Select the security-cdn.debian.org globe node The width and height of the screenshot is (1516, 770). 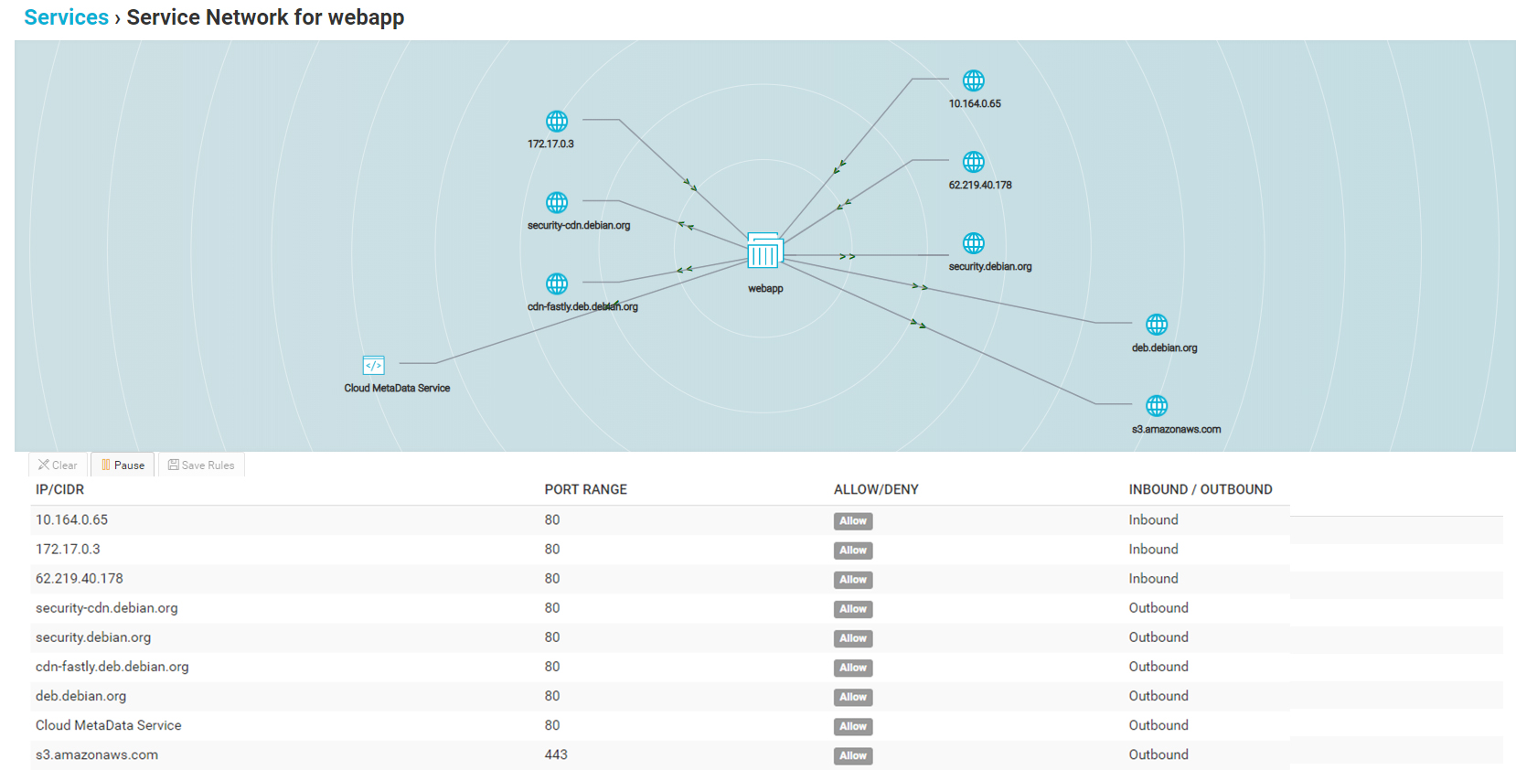coord(557,202)
